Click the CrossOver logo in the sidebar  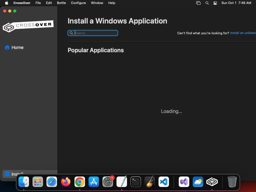tap(28, 26)
